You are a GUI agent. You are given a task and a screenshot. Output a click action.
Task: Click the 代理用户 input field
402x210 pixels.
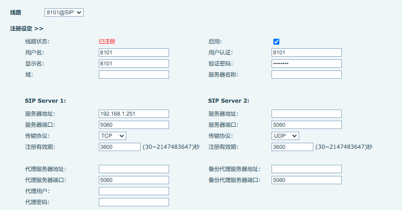[x=134, y=191]
